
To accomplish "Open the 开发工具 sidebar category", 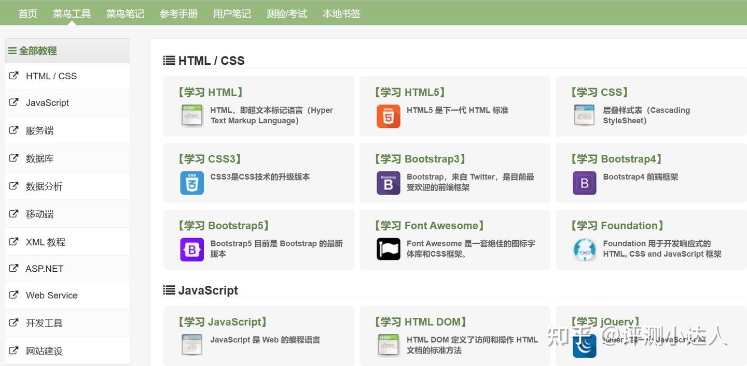I will click(x=44, y=323).
